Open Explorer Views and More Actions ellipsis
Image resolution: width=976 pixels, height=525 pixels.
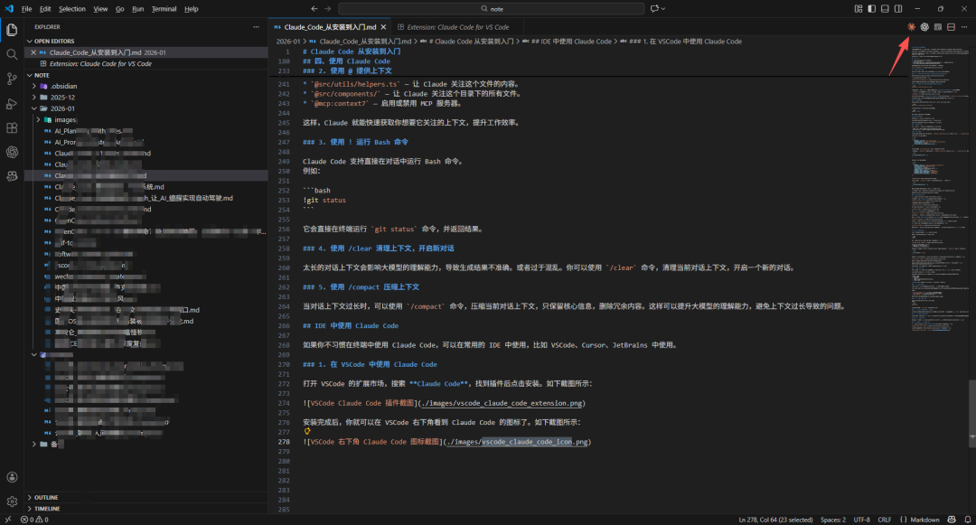pos(256,27)
